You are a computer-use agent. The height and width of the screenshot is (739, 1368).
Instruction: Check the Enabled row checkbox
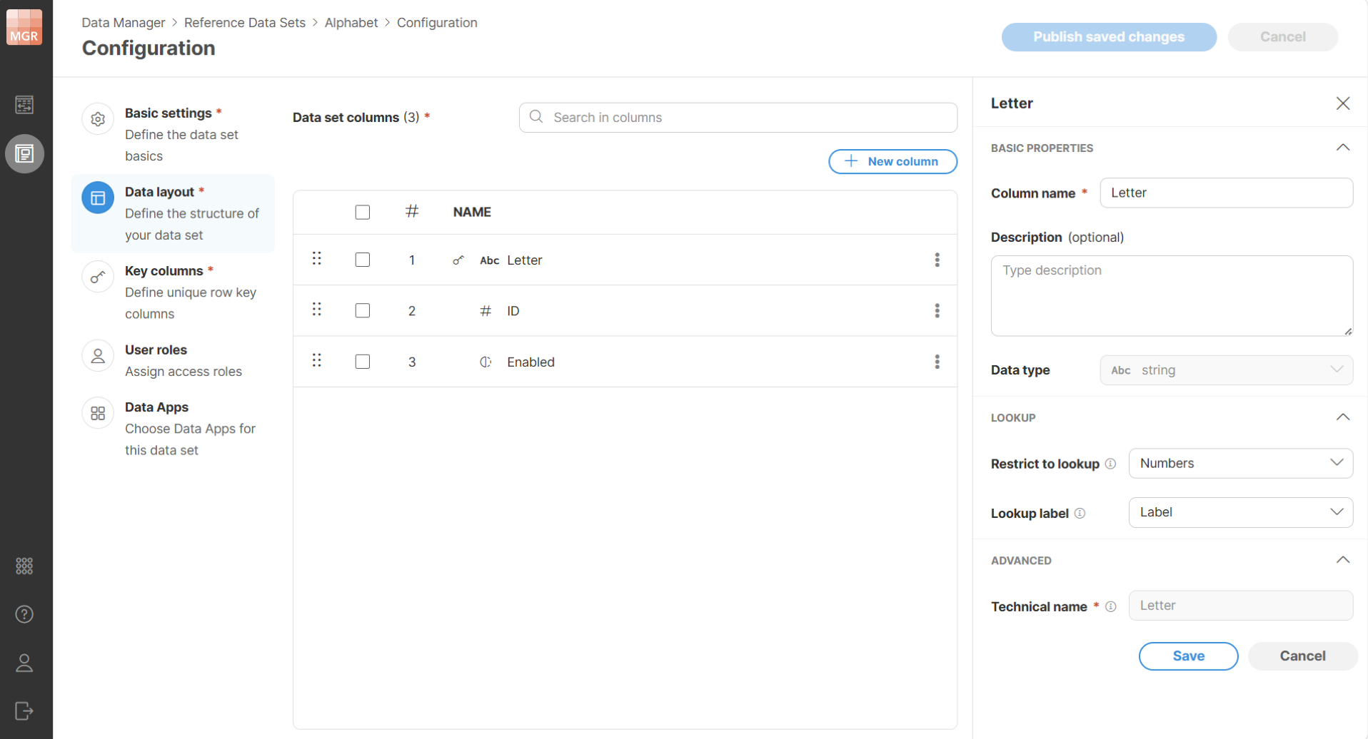pos(363,362)
